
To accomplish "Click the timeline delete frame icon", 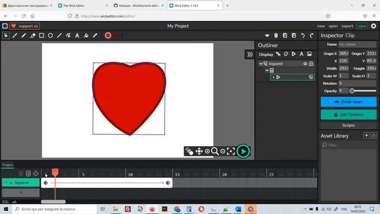I will pyautogui.click(x=21, y=174).
